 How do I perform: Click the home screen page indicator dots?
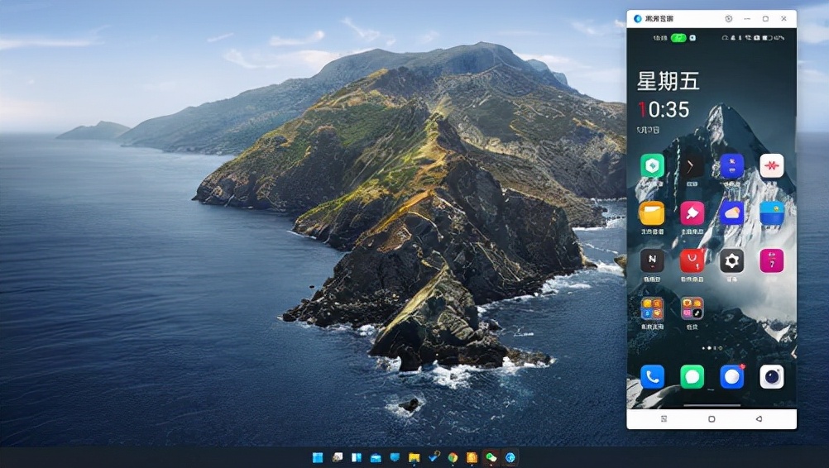point(712,348)
